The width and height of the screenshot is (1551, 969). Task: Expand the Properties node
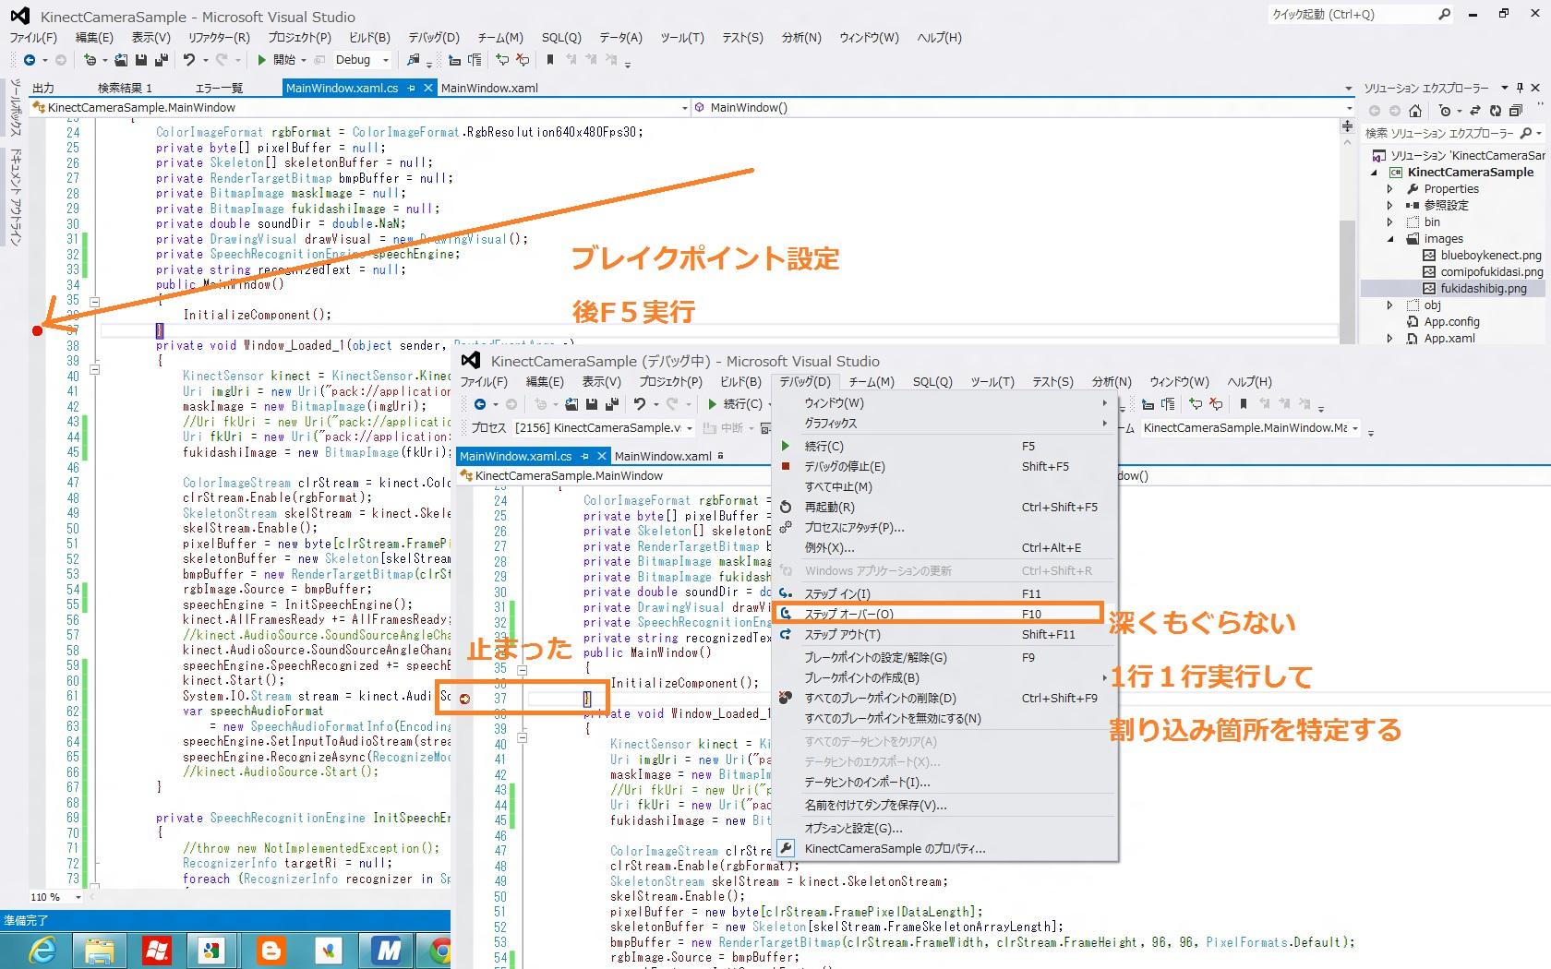point(1390,189)
